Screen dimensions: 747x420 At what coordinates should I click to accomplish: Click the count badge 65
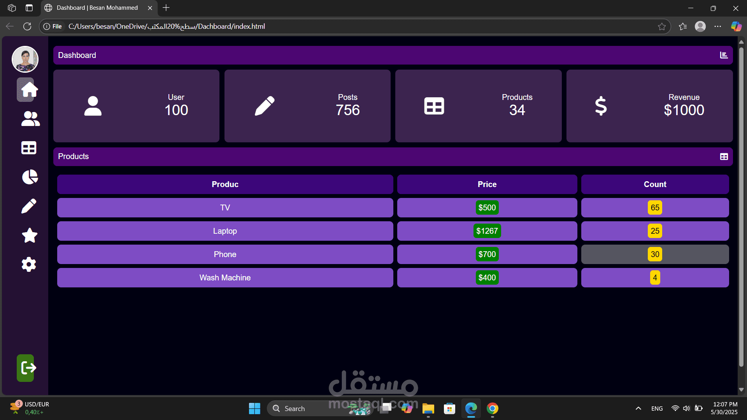(x=655, y=208)
